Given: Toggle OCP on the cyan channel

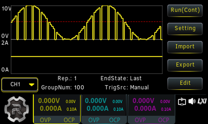Looking at the screenshot, I should point(115,120).
